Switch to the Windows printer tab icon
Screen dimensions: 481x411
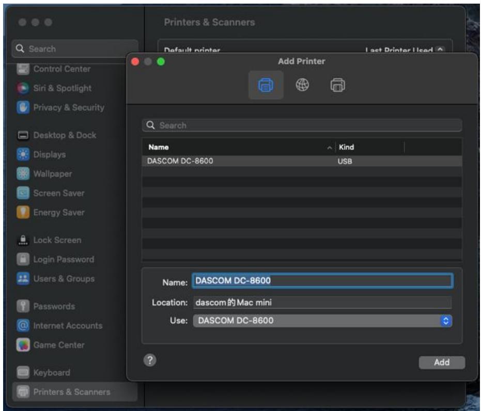click(x=337, y=85)
